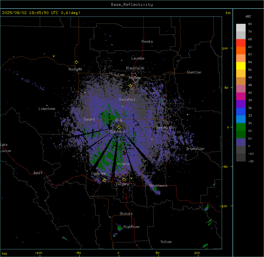Click the Lacombe city label
This screenshot has width=264, height=257.
[138, 58]
